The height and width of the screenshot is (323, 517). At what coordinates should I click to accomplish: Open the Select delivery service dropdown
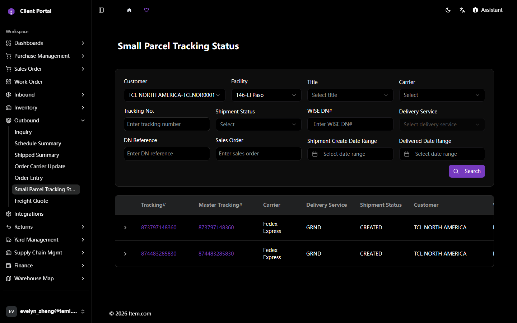(442, 125)
